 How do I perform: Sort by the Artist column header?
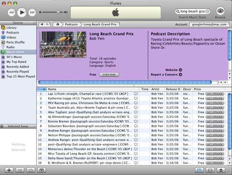157,89
